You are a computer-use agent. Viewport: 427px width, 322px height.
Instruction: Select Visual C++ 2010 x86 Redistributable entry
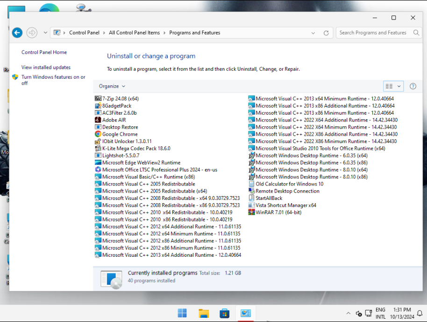164,219
